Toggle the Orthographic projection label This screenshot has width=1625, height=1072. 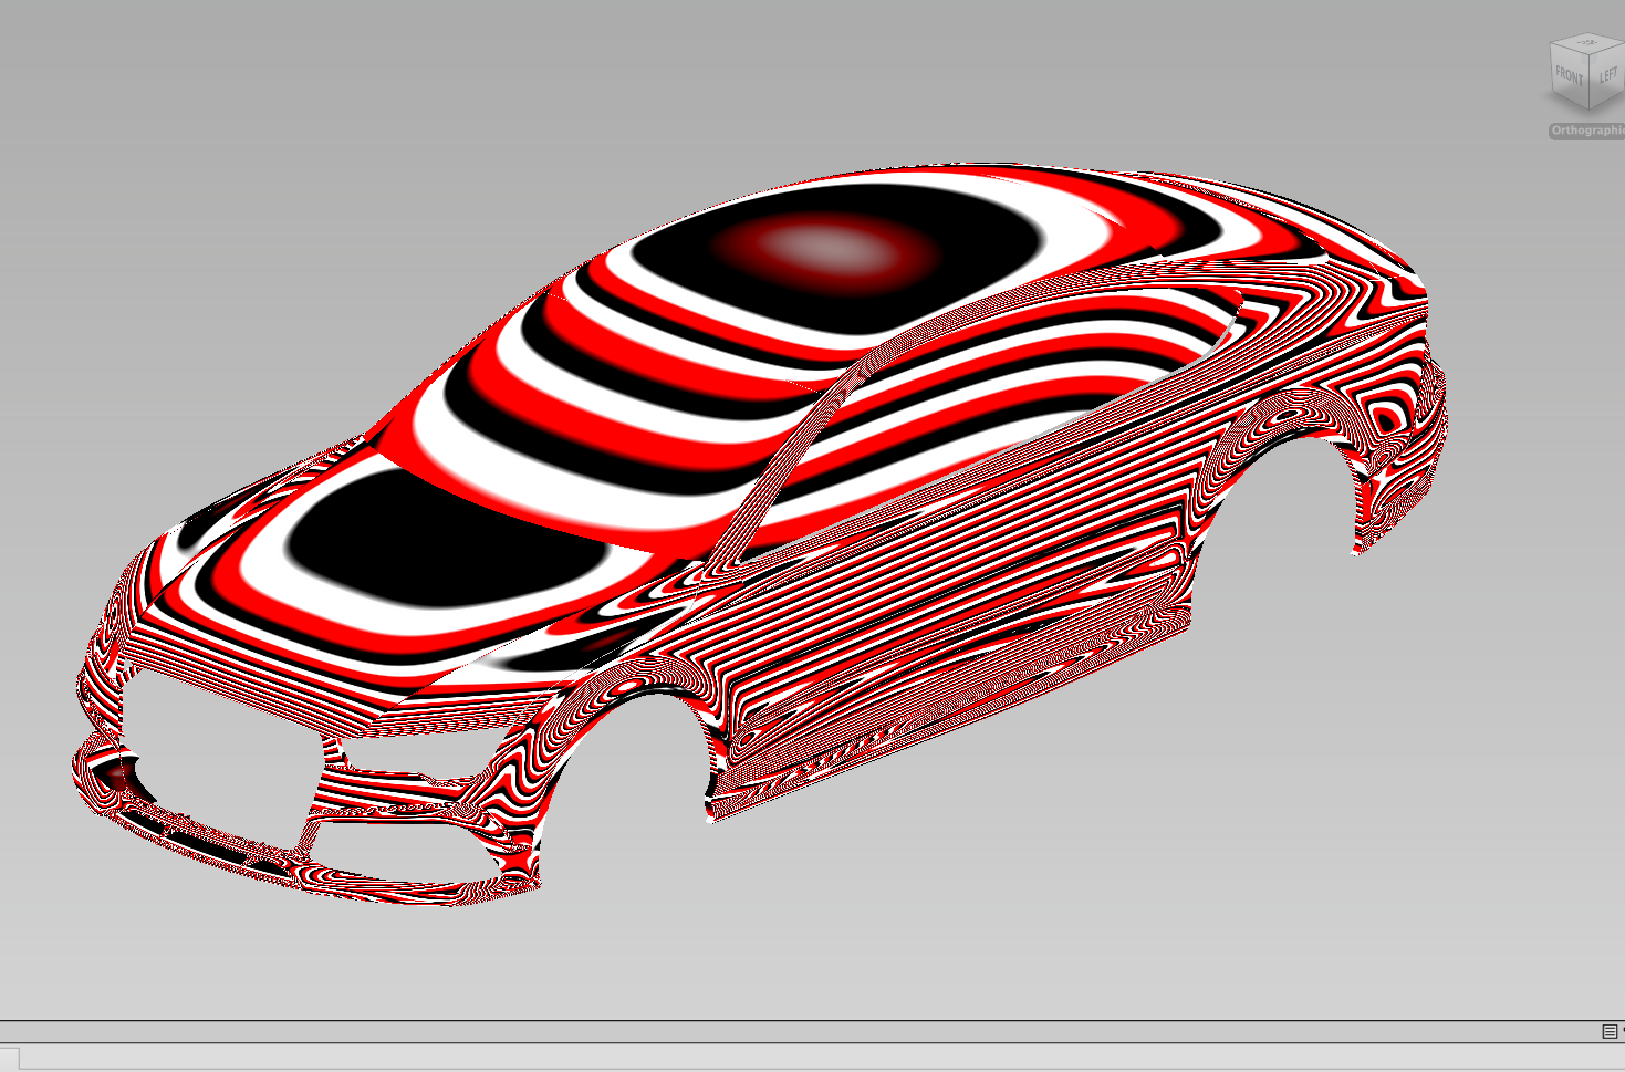tap(1587, 131)
